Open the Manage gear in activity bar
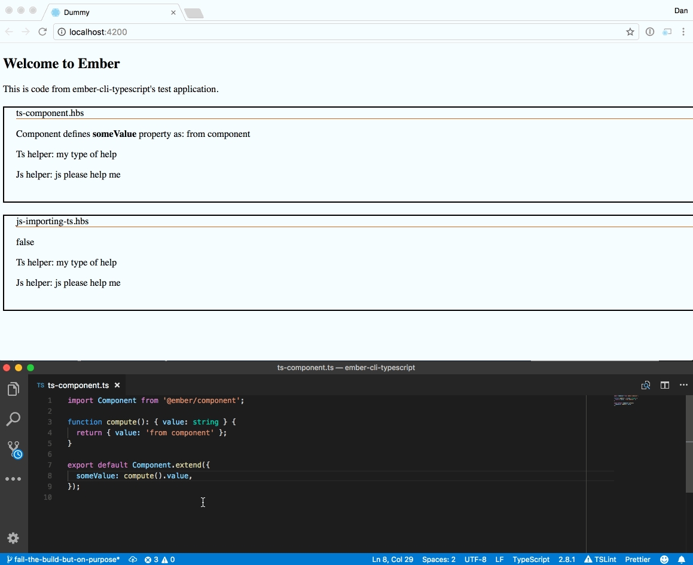 pos(13,538)
